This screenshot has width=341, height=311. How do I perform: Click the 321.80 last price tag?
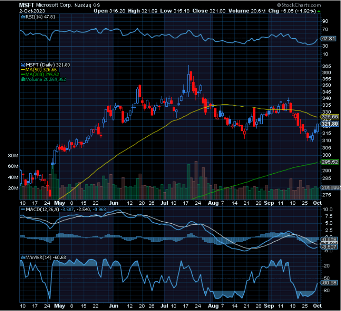[x=330, y=124]
